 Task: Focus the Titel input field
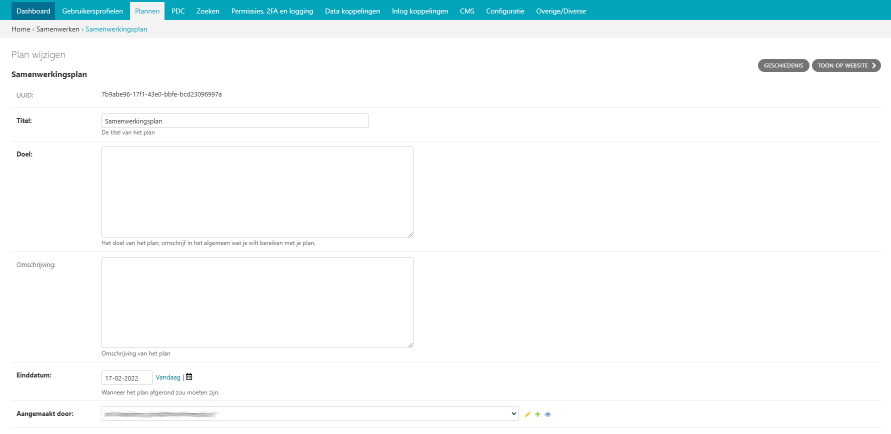tap(234, 121)
